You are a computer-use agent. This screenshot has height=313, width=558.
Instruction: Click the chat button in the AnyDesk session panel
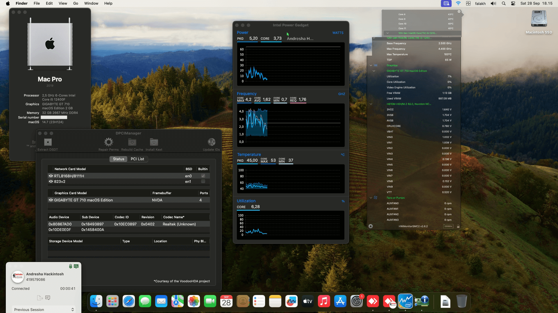click(x=47, y=298)
